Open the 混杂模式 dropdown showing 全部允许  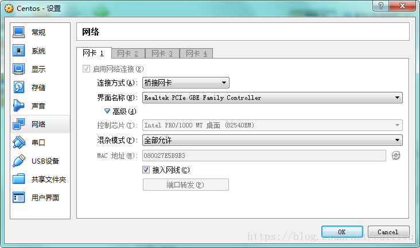tap(272, 140)
